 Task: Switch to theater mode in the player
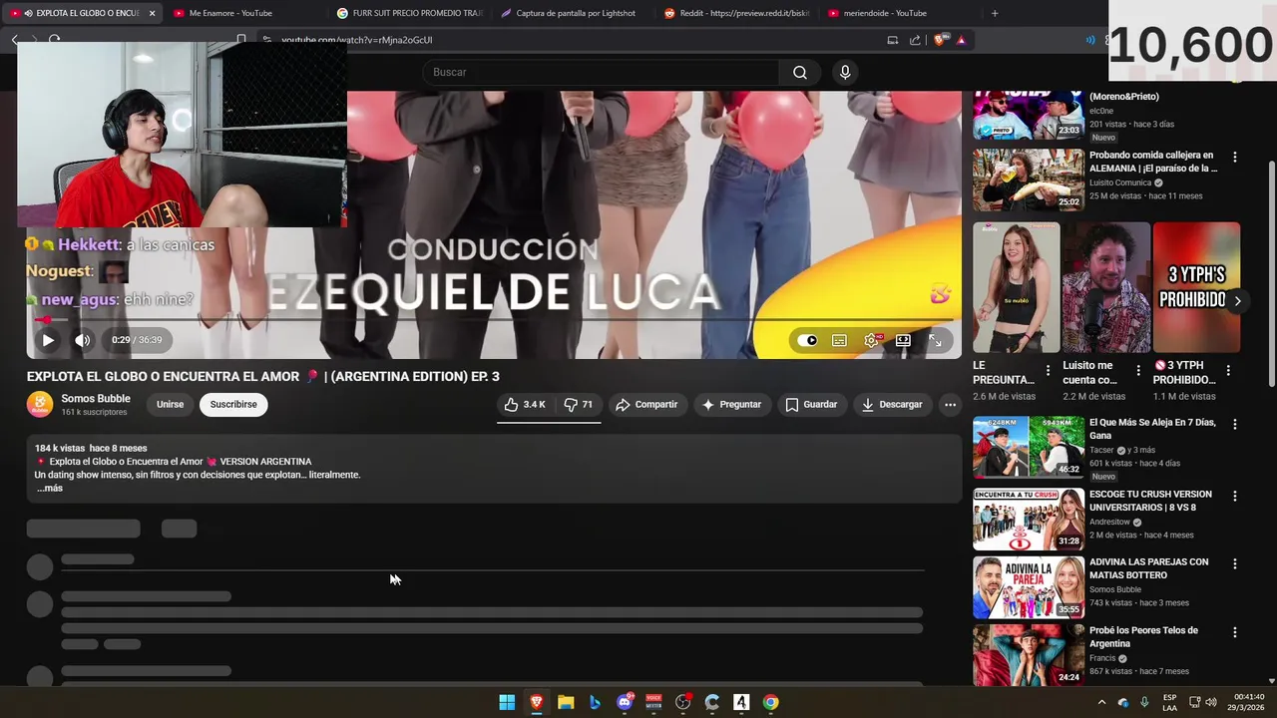tap(903, 340)
